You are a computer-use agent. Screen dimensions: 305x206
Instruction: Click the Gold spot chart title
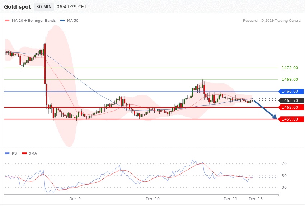tap(17, 7)
